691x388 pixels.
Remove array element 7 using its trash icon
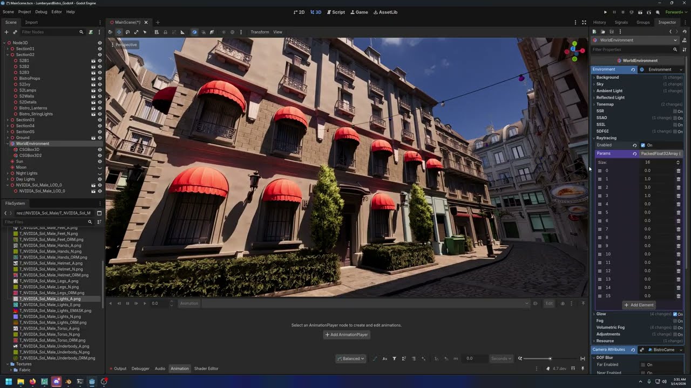pyautogui.click(x=679, y=229)
